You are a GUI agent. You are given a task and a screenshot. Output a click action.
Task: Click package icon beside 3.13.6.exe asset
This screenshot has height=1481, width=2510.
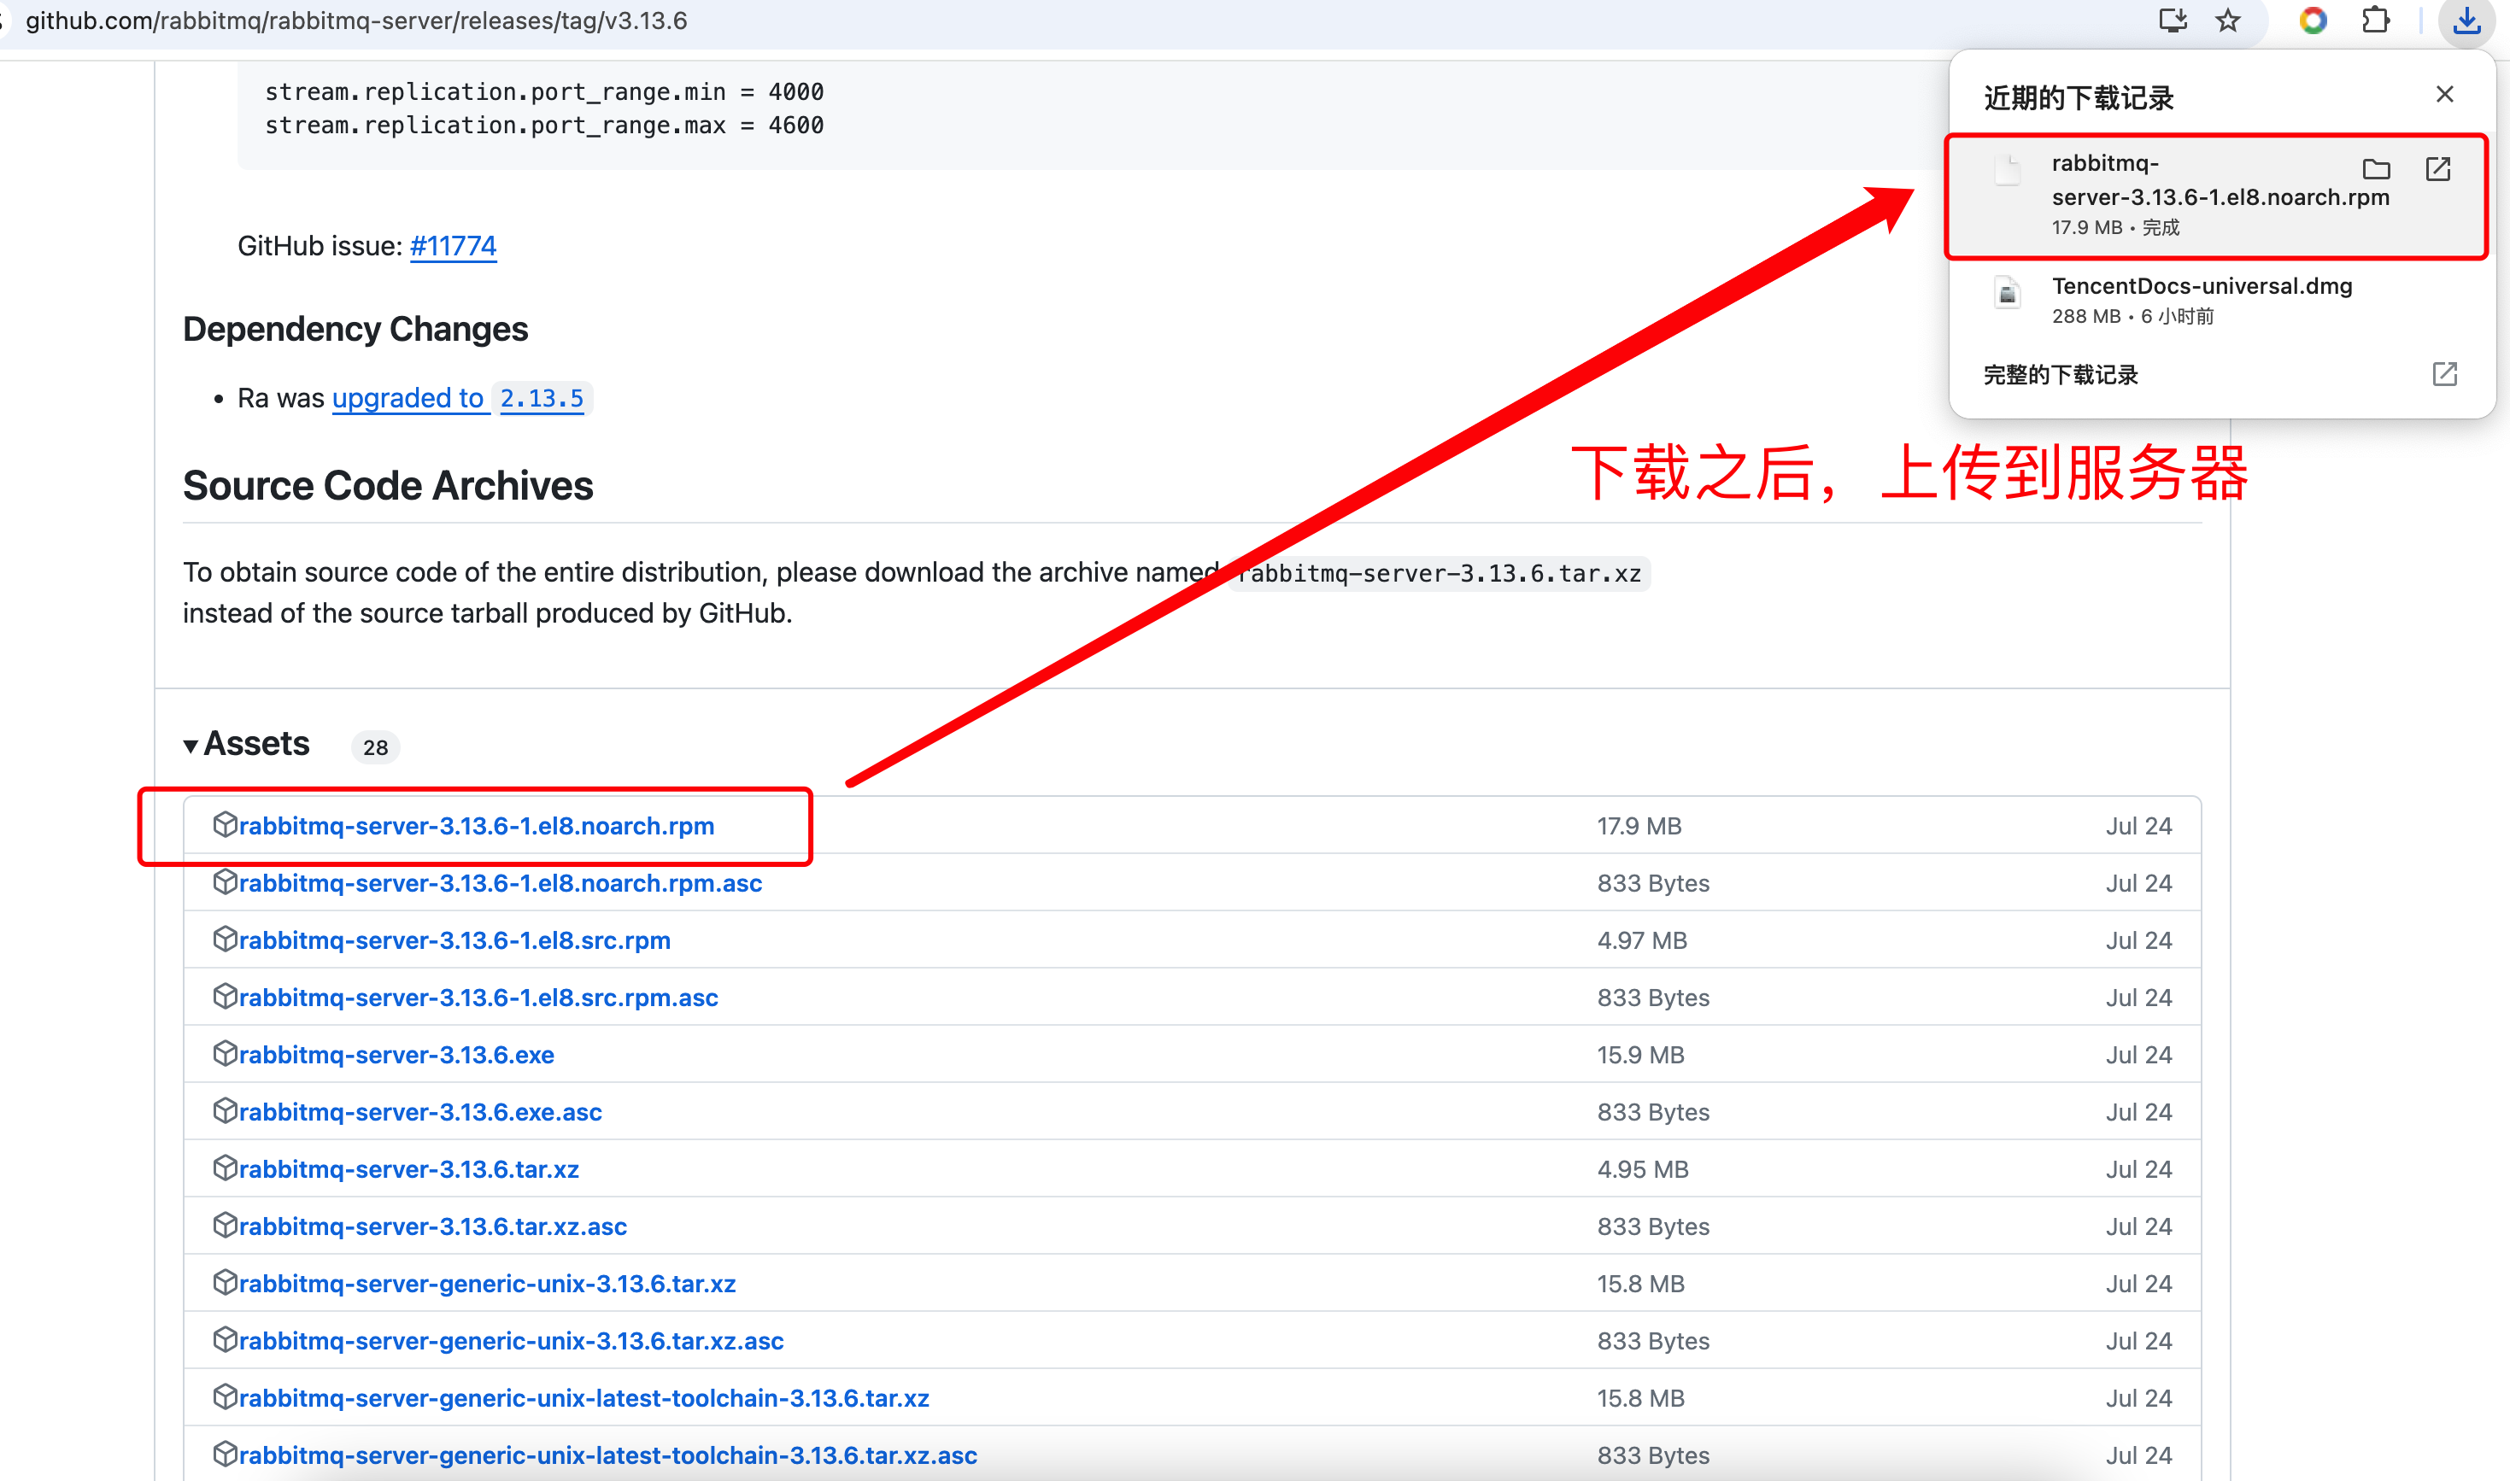225,1053
